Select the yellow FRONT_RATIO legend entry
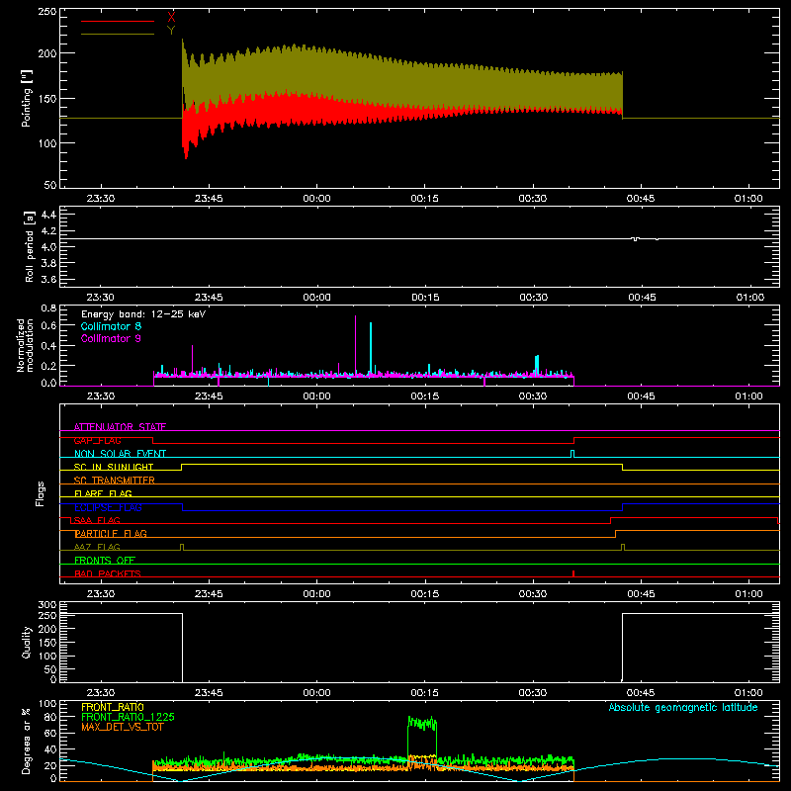Image resolution: width=791 pixels, height=791 pixels. pyautogui.click(x=113, y=707)
